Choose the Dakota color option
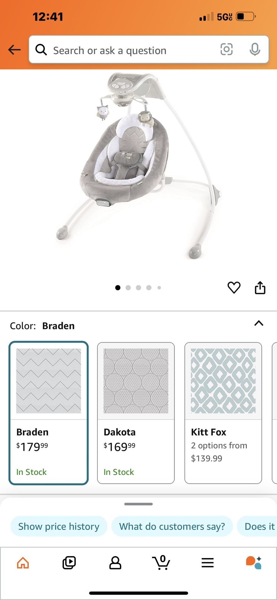 pyautogui.click(x=136, y=412)
